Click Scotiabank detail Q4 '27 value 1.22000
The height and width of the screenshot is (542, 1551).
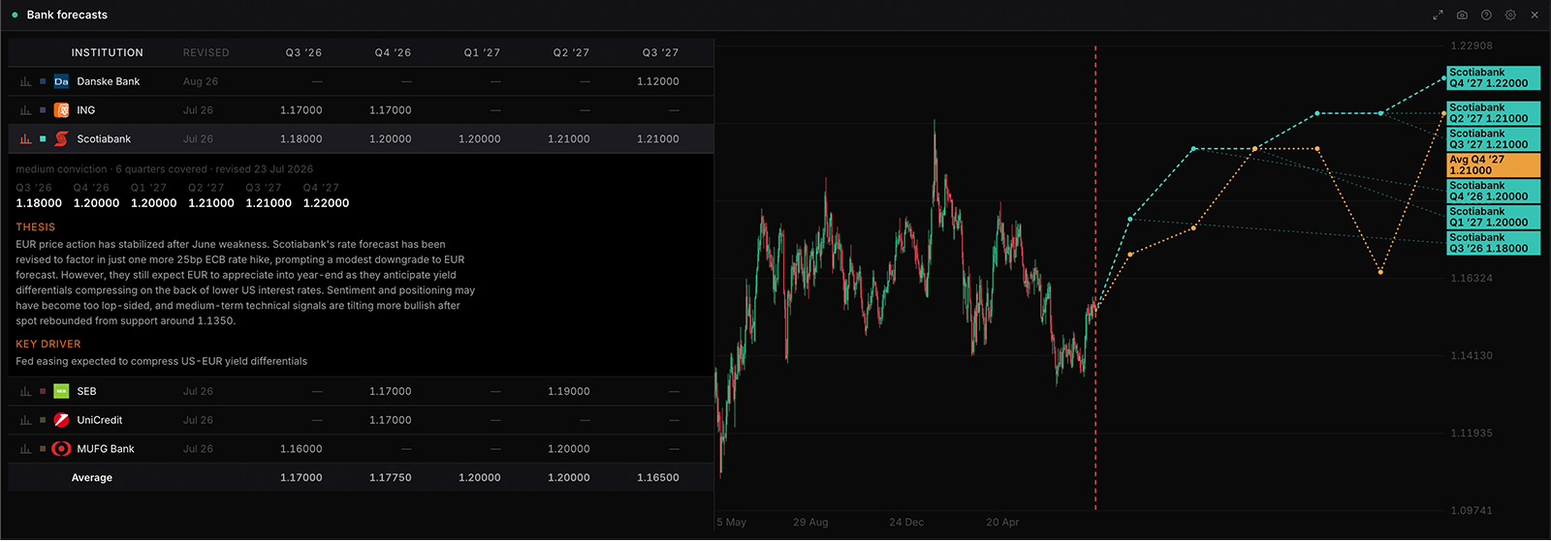pos(326,203)
